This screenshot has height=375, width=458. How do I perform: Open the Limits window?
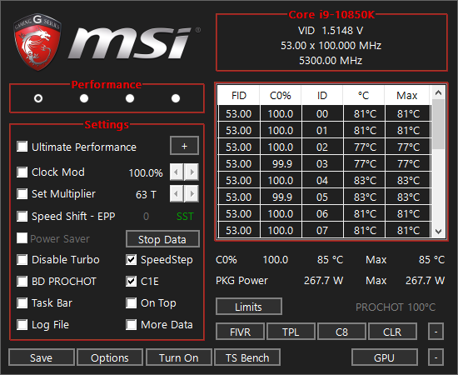[249, 307]
